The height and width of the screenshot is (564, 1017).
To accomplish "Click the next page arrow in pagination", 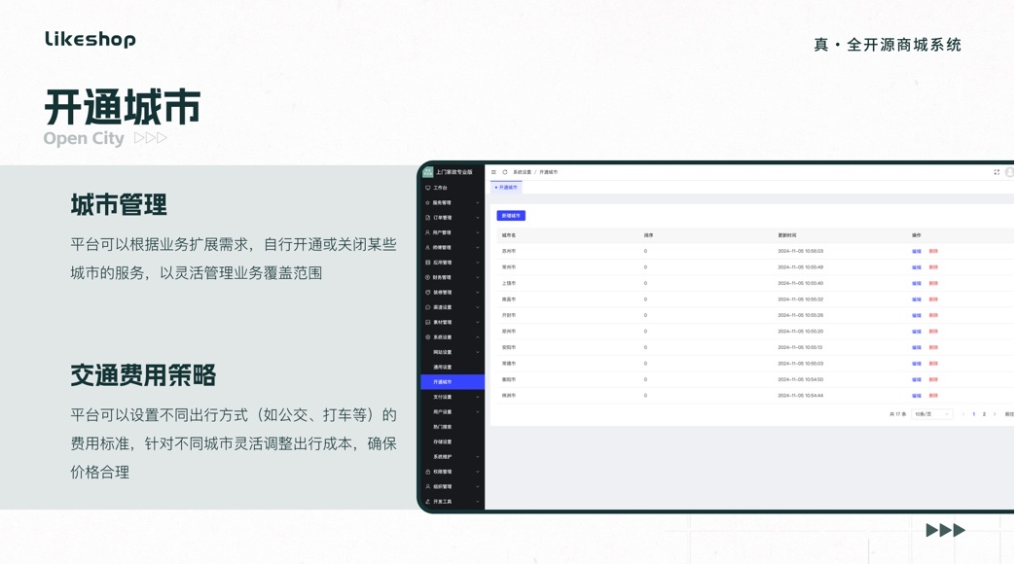I will 995,414.
